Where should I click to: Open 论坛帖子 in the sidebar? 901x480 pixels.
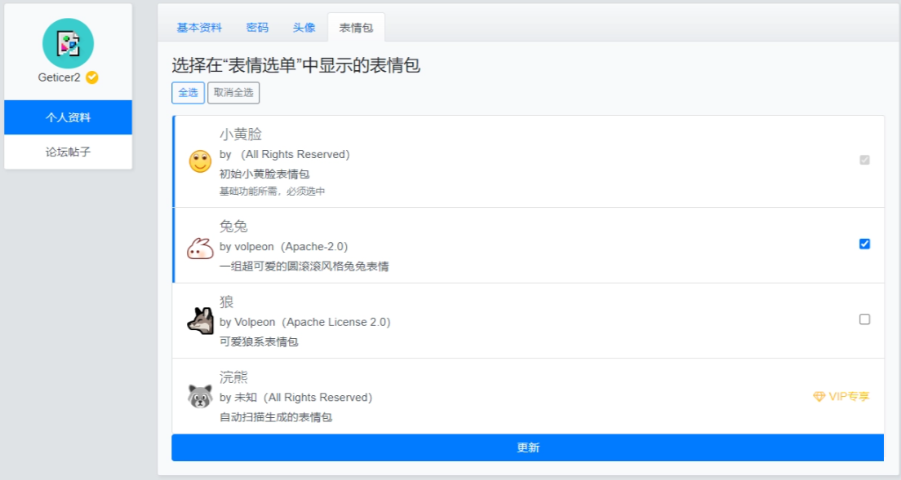click(x=68, y=152)
